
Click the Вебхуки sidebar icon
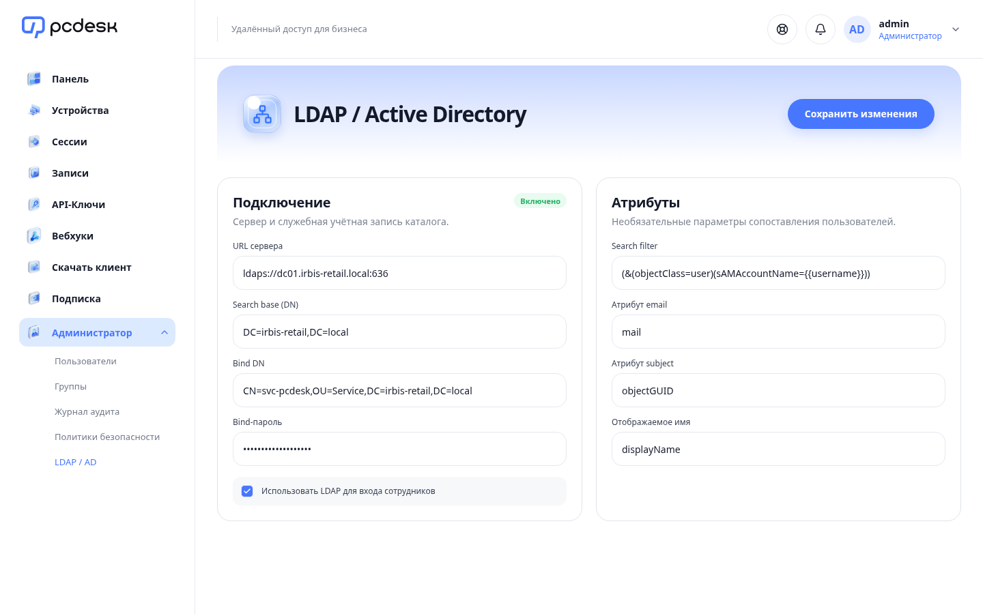[34, 236]
